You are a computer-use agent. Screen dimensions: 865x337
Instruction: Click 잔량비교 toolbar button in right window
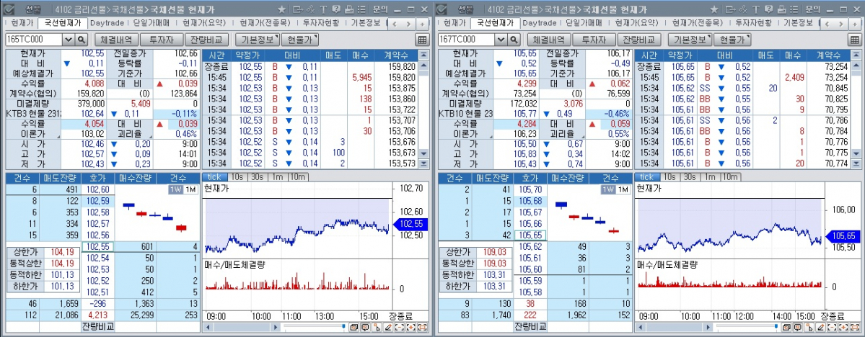[638, 40]
